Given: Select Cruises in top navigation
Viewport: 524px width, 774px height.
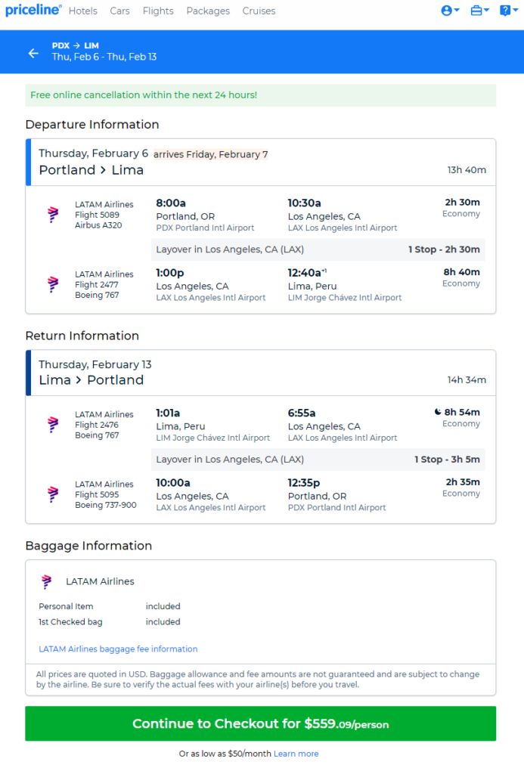Looking at the screenshot, I should coord(259,11).
